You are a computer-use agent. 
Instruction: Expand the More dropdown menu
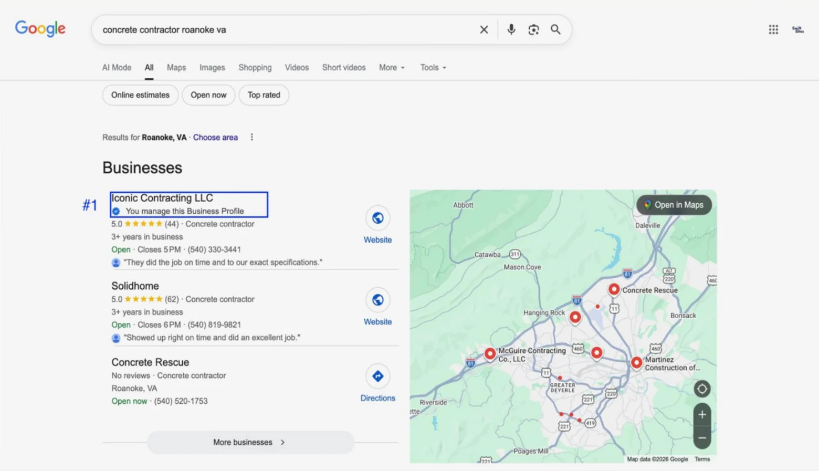click(x=392, y=68)
